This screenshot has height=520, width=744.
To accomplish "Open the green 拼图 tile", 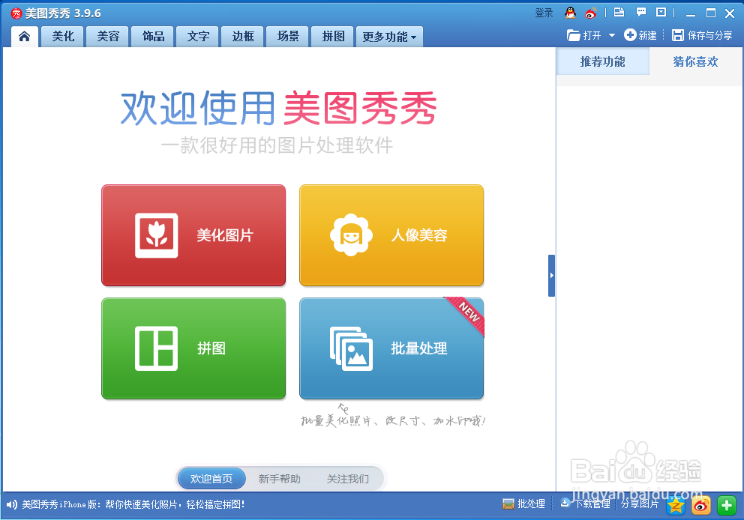I will click(193, 348).
